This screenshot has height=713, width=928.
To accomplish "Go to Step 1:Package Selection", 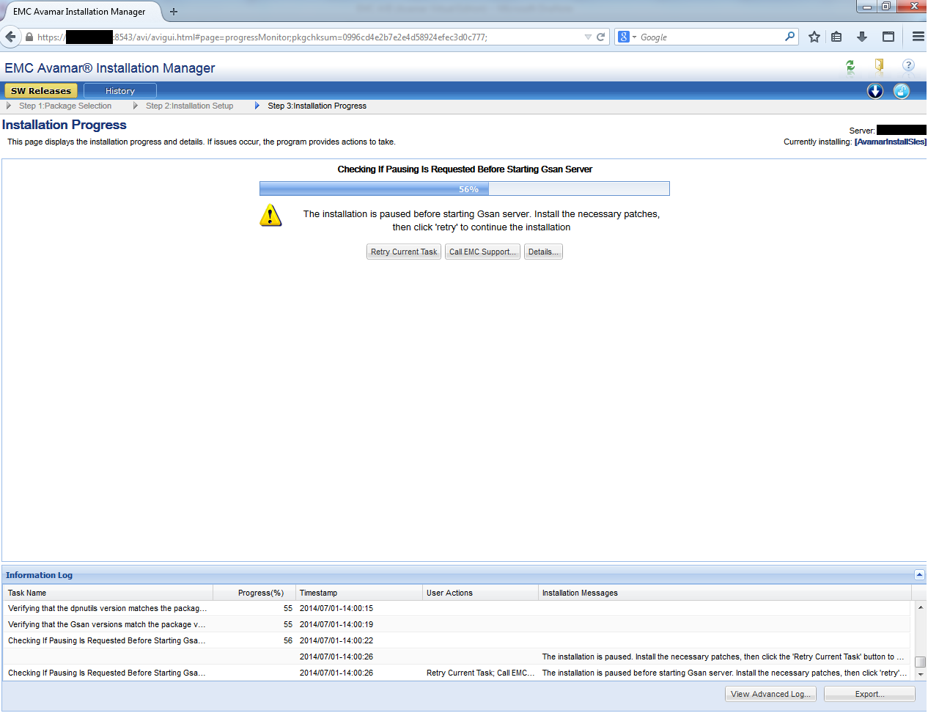I will (65, 106).
